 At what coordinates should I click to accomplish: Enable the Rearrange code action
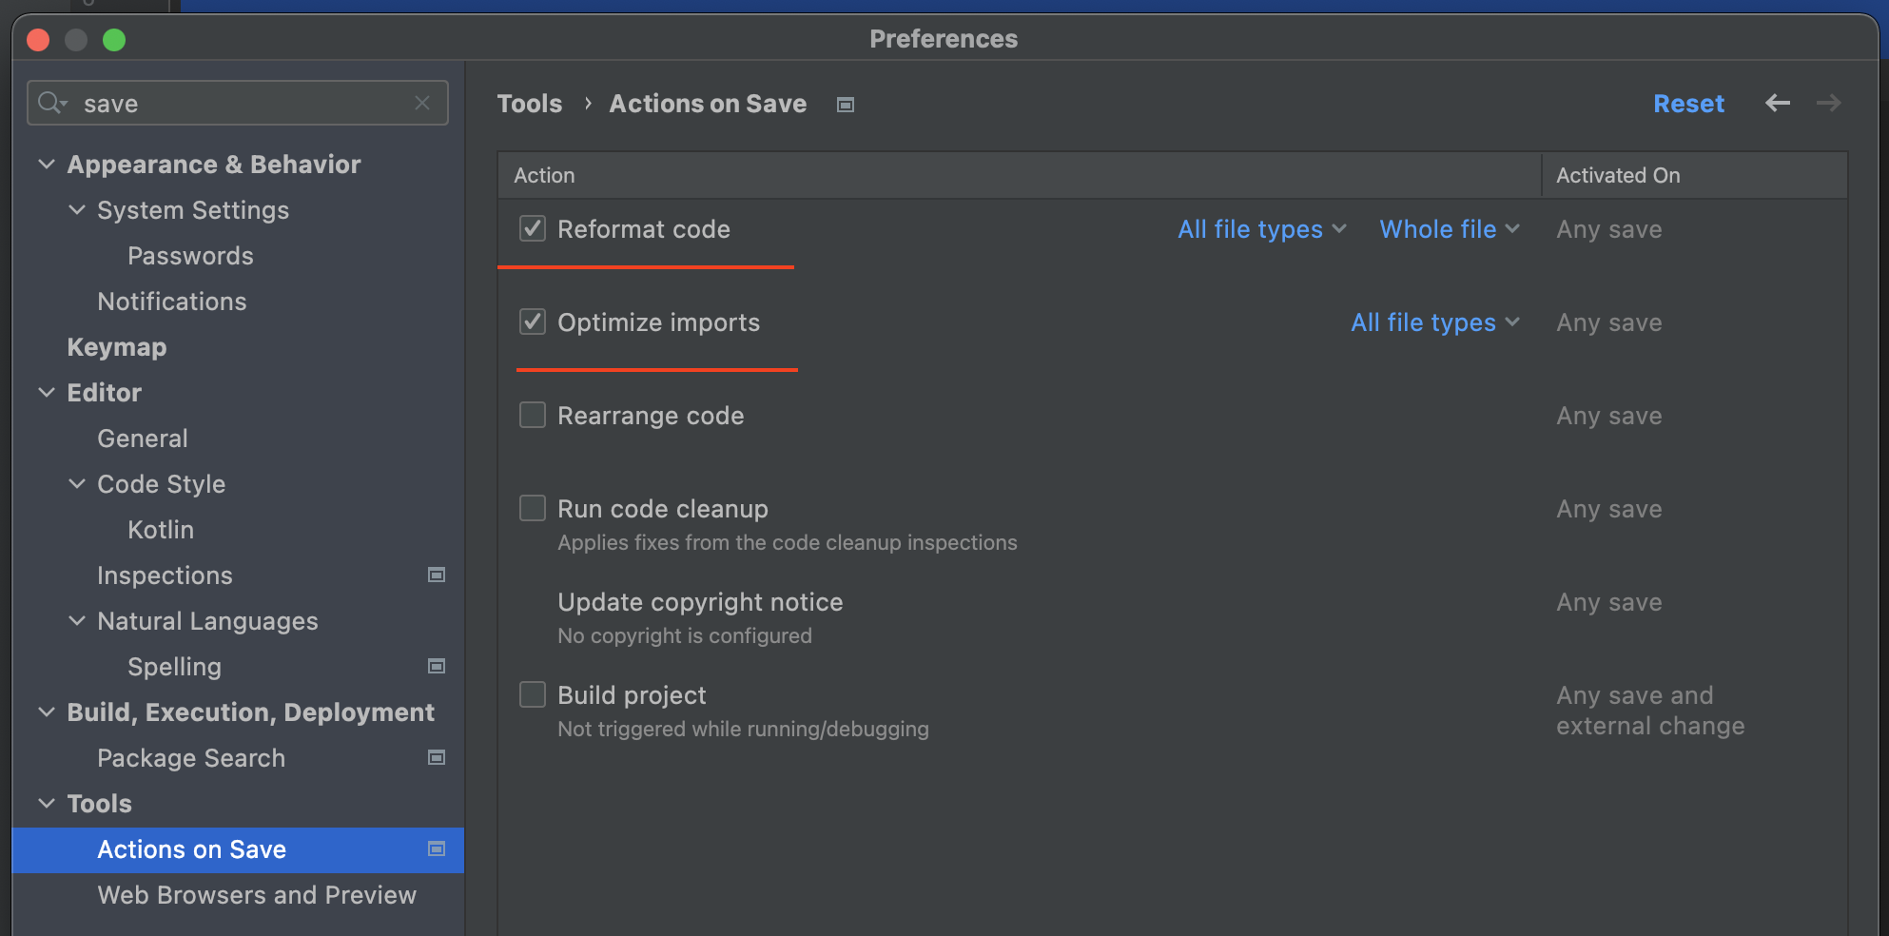click(x=532, y=415)
